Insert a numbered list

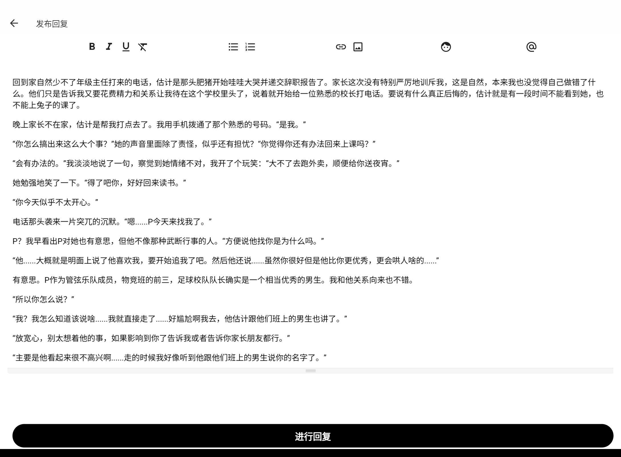click(250, 47)
